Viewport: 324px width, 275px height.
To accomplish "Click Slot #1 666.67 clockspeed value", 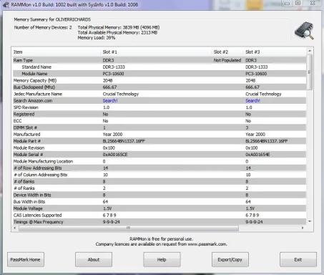I will coord(109,87).
